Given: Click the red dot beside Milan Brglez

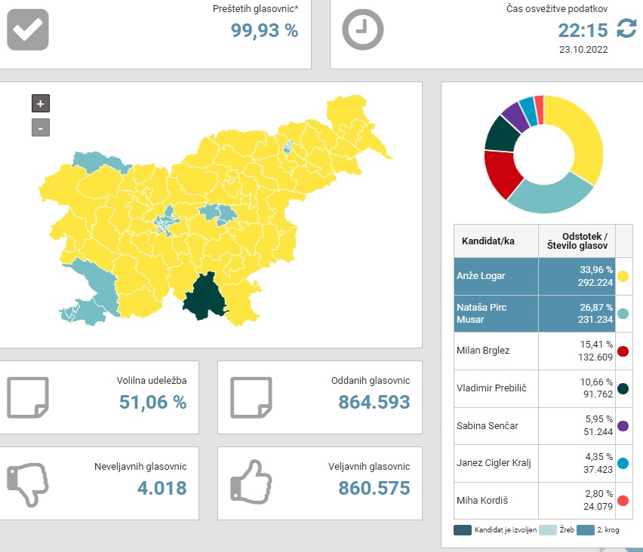Looking at the screenshot, I should pos(623,351).
